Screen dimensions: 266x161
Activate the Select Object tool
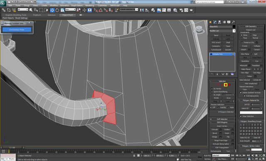31,10
